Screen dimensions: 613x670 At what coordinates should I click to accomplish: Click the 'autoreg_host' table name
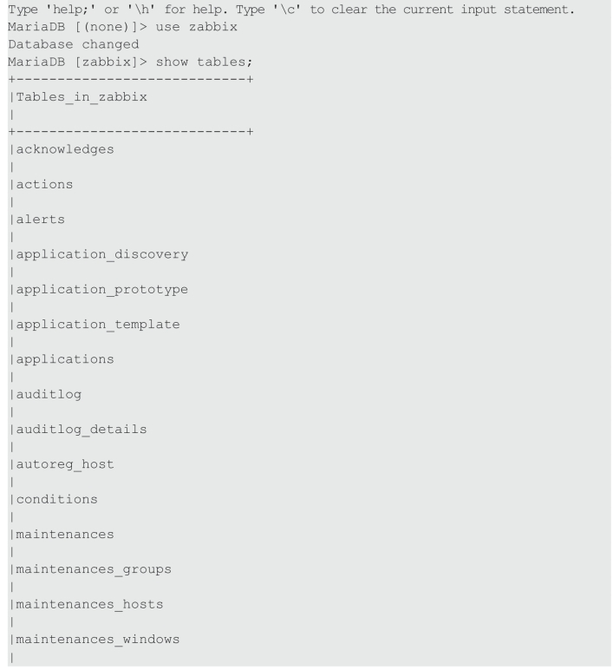[x=65, y=465]
